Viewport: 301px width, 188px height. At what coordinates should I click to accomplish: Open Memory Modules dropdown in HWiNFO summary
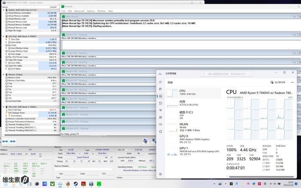(84, 169)
